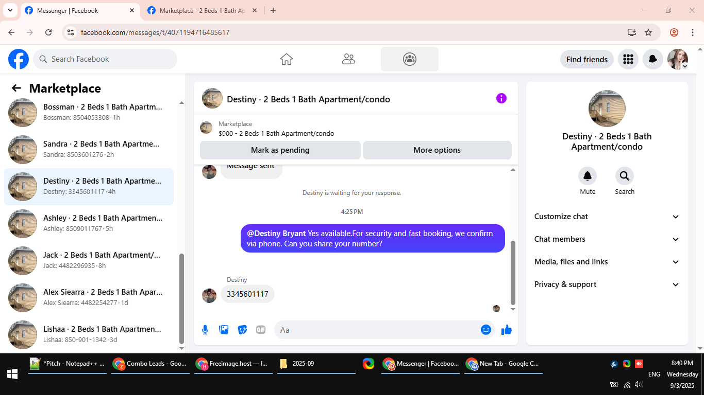Open the Notifications bell in the header
704x395 pixels.
652,59
